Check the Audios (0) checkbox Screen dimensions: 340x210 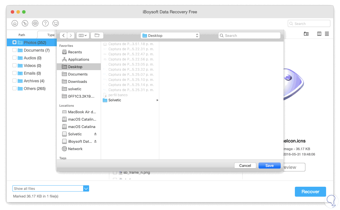14,58
